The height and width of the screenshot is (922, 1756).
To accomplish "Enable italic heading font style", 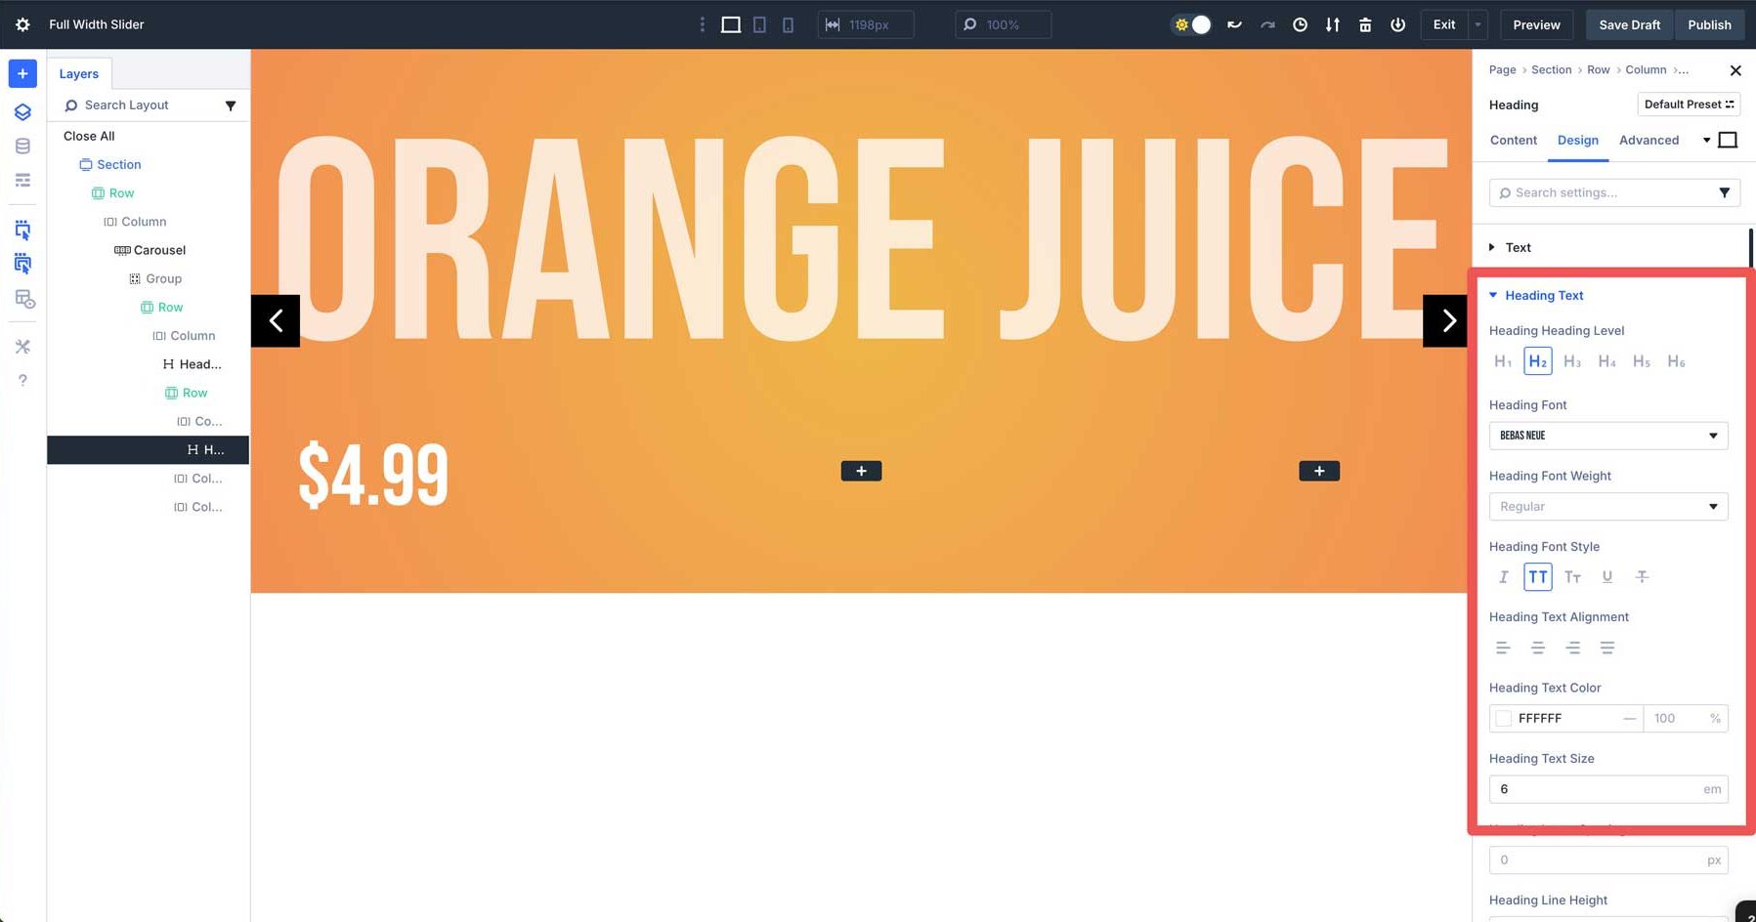I will (1503, 576).
